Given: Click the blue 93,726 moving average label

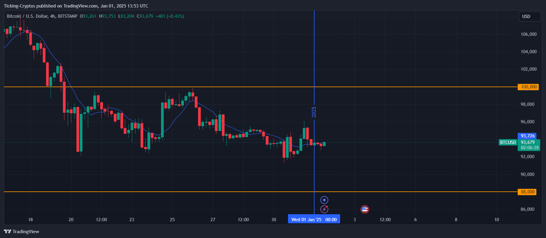Looking at the screenshot, I should (x=527, y=136).
